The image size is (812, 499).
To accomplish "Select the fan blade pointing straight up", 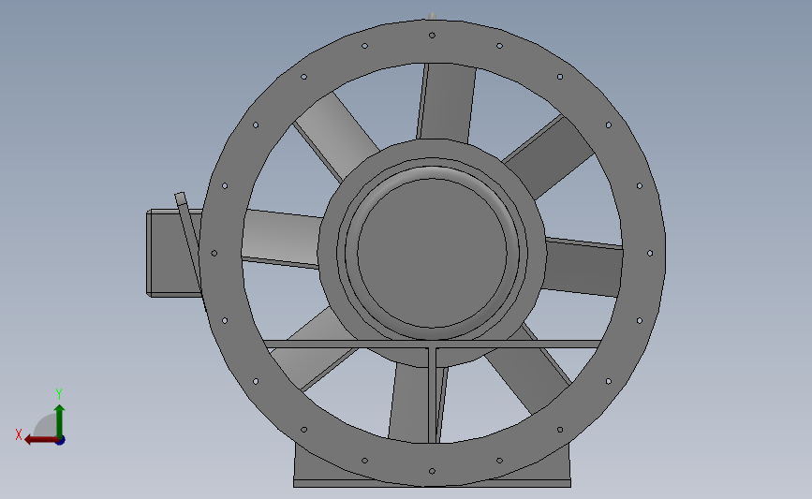I will point(446,102).
